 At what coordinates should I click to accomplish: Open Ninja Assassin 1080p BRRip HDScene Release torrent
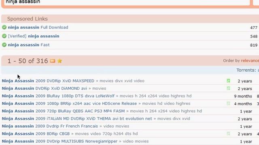(69, 104)
